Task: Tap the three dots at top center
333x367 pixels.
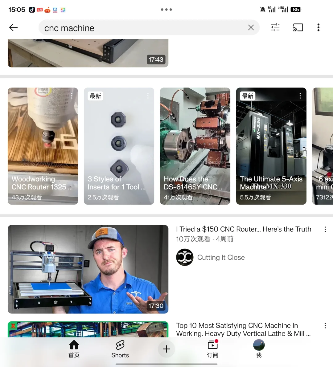Action: (166, 10)
